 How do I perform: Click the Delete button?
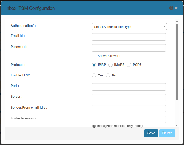coord(167,133)
